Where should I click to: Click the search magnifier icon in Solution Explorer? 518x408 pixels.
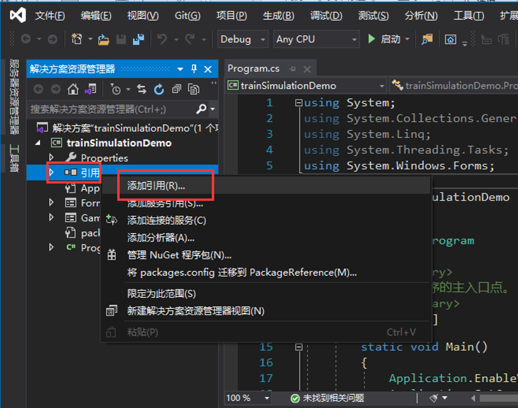pos(201,109)
